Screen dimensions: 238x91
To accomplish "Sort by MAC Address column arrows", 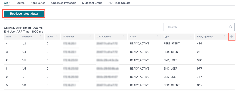I will (124, 37).
